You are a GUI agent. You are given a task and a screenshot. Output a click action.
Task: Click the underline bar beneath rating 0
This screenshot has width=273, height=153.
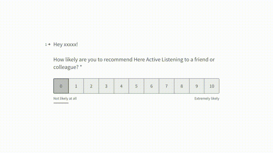click(61, 103)
